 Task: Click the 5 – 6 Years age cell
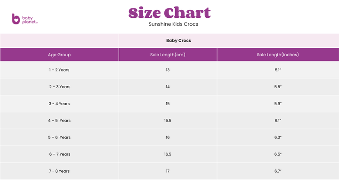pos(59,137)
